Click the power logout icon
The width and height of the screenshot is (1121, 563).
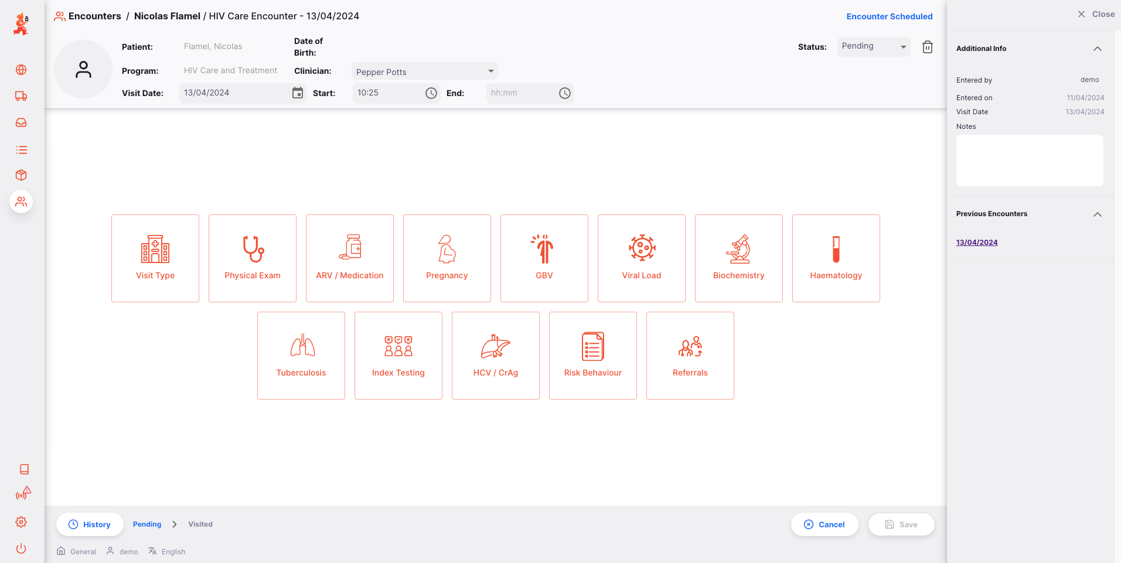21,548
